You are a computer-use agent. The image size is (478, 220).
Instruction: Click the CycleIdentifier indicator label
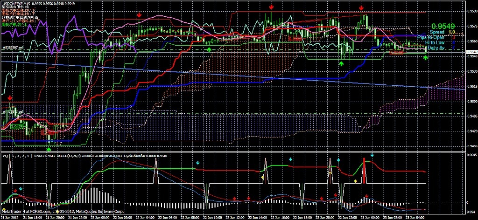(135, 156)
